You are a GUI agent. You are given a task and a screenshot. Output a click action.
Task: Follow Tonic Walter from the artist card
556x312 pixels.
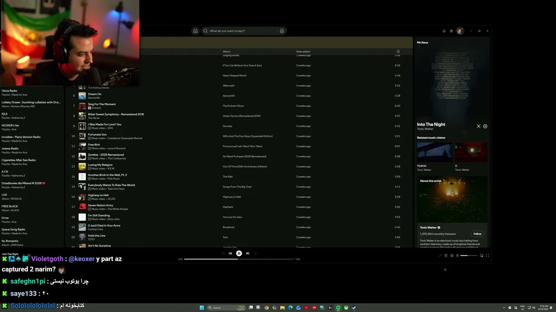477,234
